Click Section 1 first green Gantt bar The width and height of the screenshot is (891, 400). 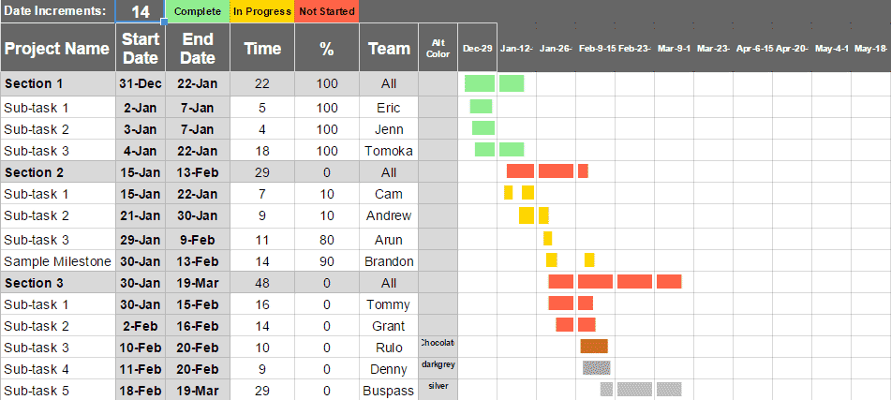(x=480, y=83)
